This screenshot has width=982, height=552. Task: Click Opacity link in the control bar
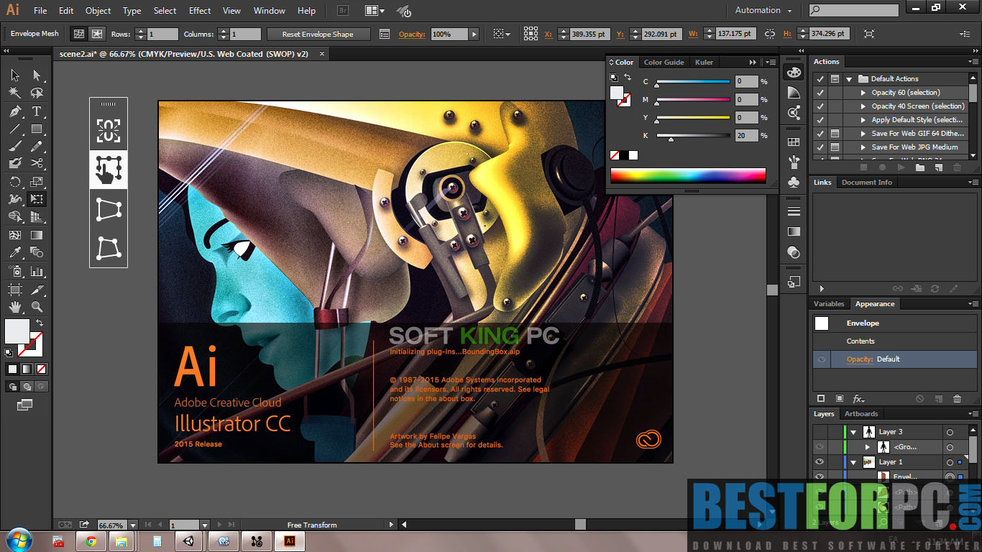[412, 34]
